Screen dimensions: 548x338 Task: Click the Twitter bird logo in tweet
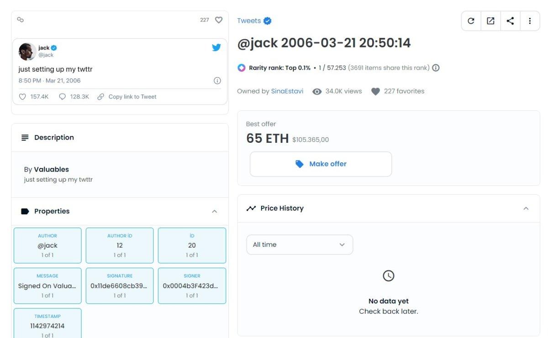[216, 47]
